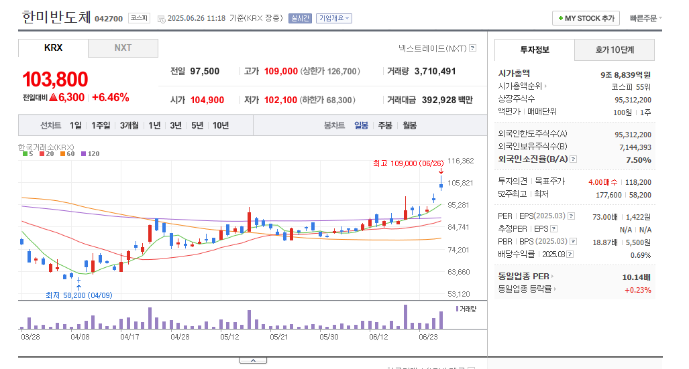Viewport: 689px width, 369px height.
Task: Click the 최저 58,200 (04/09) chart marker
Action: pos(79,296)
